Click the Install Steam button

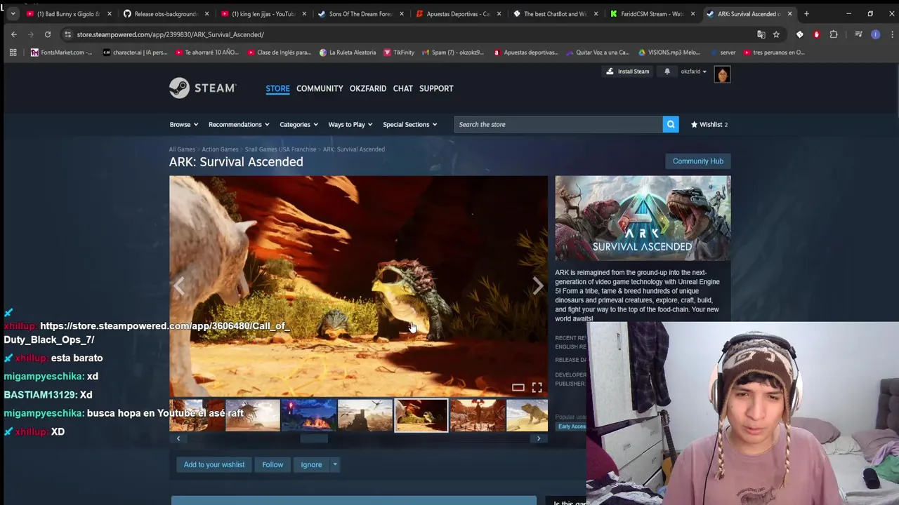click(x=628, y=72)
